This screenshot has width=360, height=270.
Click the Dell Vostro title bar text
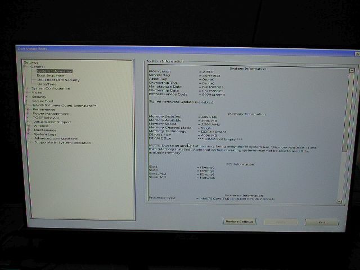pos(32,49)
